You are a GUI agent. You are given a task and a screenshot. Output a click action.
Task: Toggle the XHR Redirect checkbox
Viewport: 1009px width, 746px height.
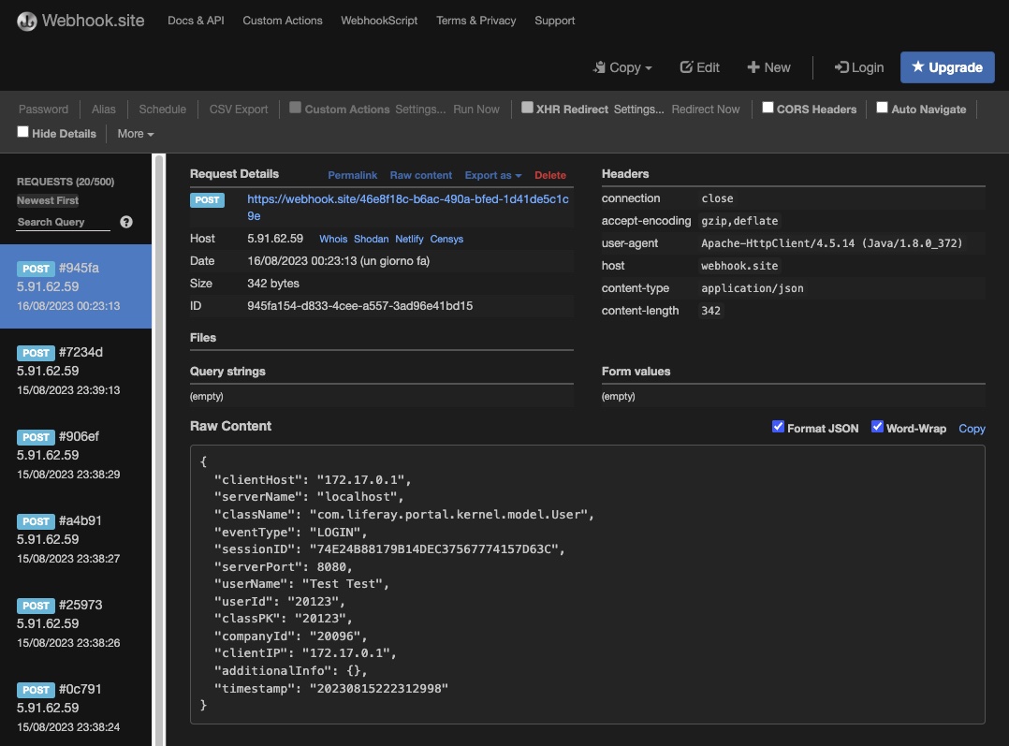pos(527,108)
